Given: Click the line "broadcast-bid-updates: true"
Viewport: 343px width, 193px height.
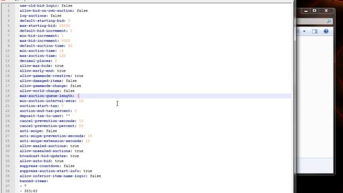Looking at the screenshot, I should 49,156.
